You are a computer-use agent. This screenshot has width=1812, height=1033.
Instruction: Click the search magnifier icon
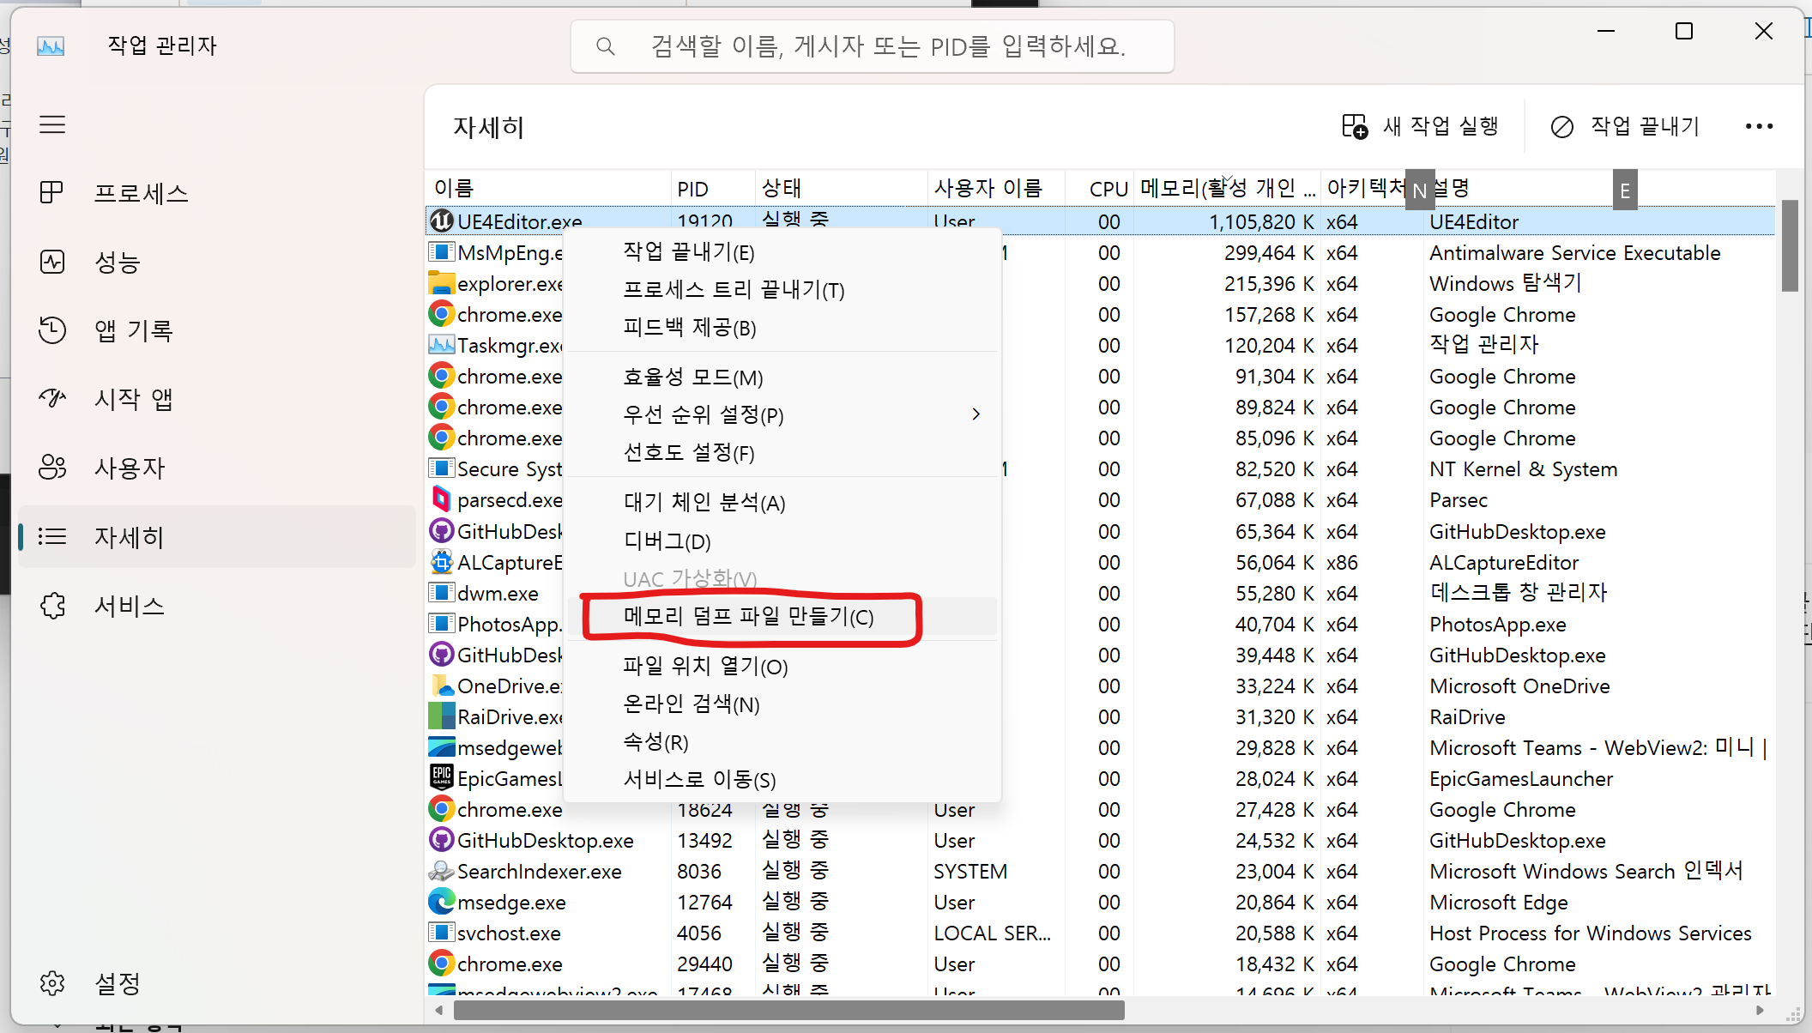[605, 46]
